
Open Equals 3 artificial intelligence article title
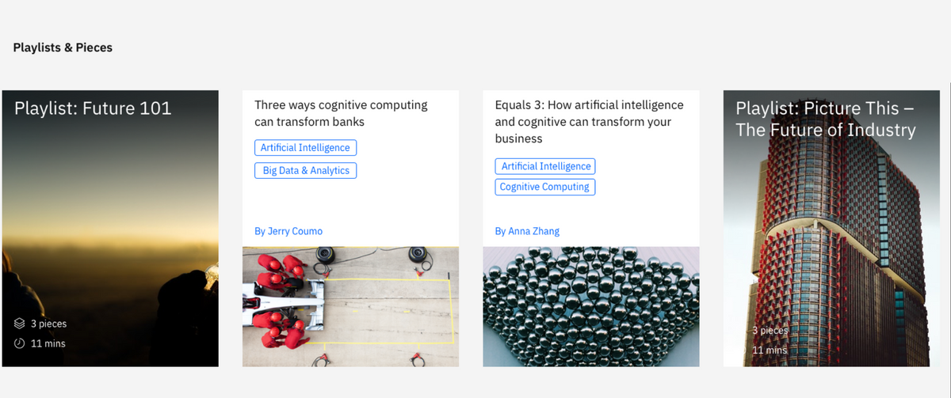[589, 122]
